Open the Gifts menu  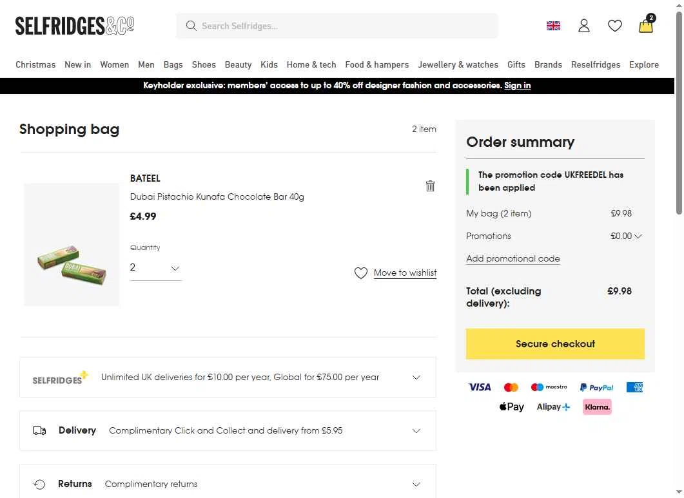516,64
